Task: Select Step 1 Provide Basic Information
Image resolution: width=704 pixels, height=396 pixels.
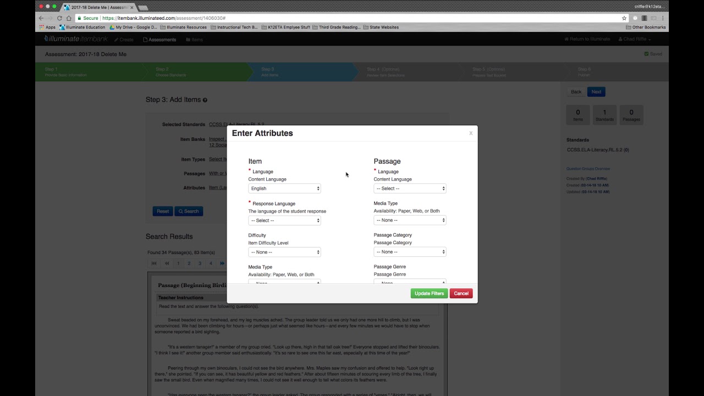Action: (x=88, y=72)
